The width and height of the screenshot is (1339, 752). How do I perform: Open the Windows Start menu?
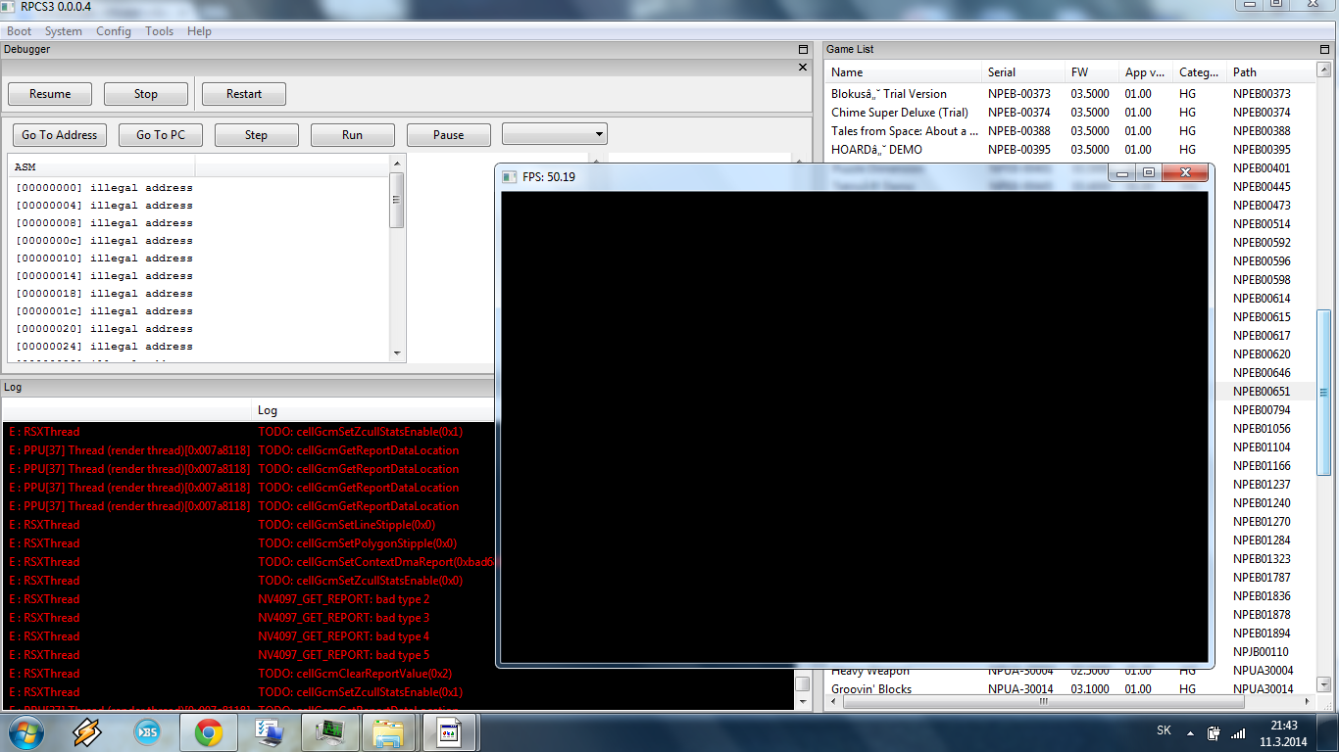coord(25,731)
